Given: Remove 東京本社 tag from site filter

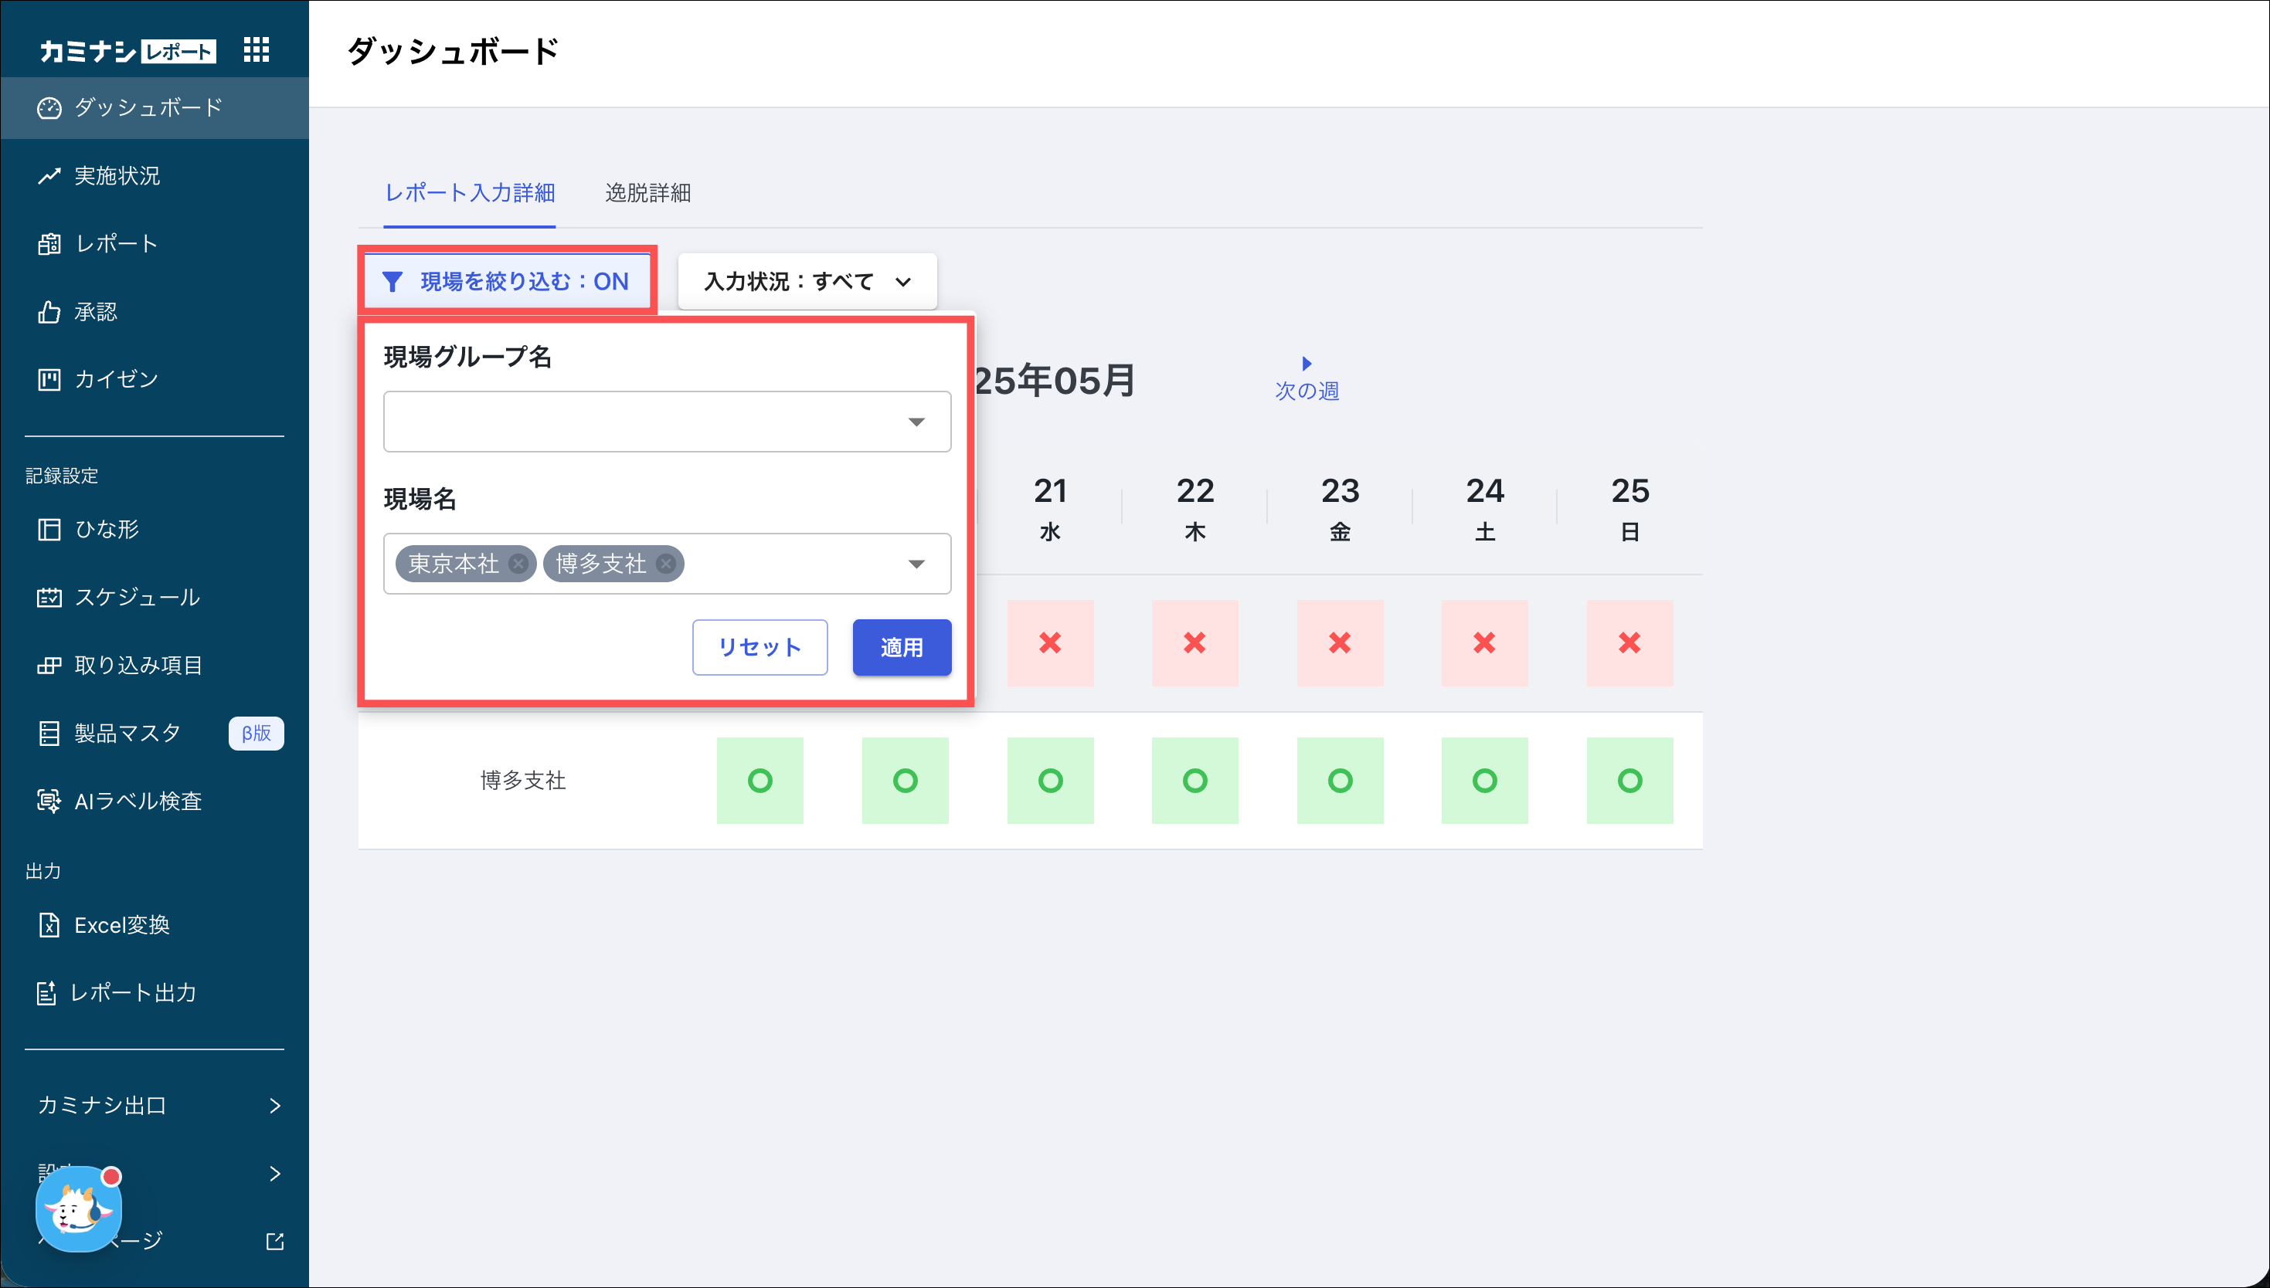Looking at the screenshot, I should point(518,564).
